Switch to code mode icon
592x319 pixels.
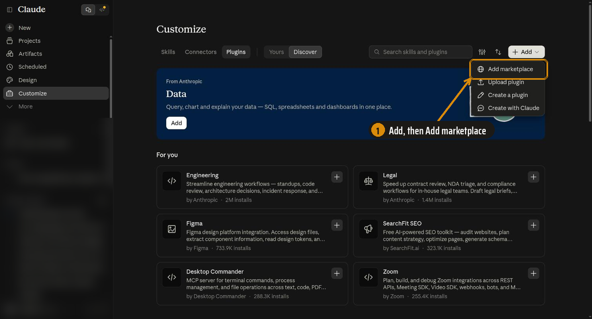[x=102, y=10]
